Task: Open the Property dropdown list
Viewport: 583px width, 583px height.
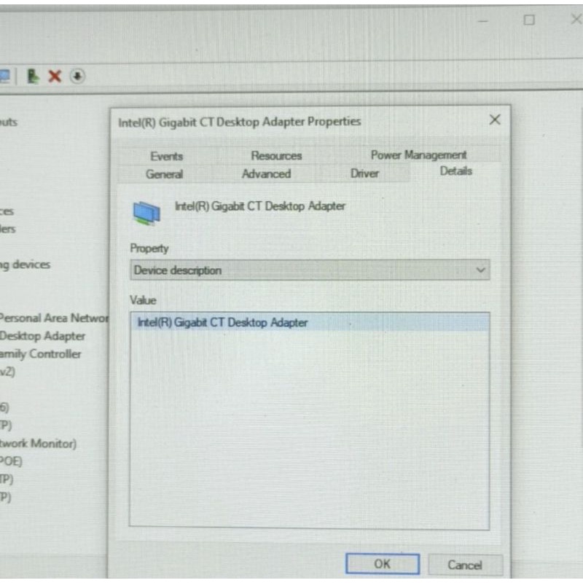Action: (310, 270)
